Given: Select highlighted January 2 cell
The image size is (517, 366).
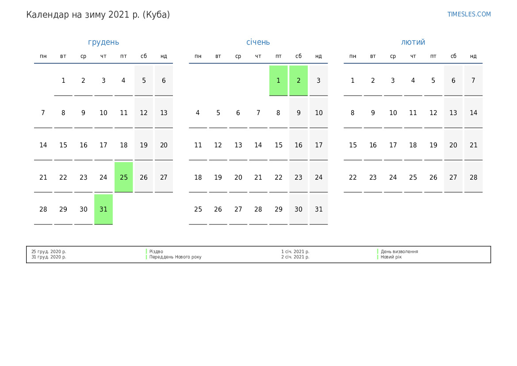Looking at the screenshot, I should 299,81.
